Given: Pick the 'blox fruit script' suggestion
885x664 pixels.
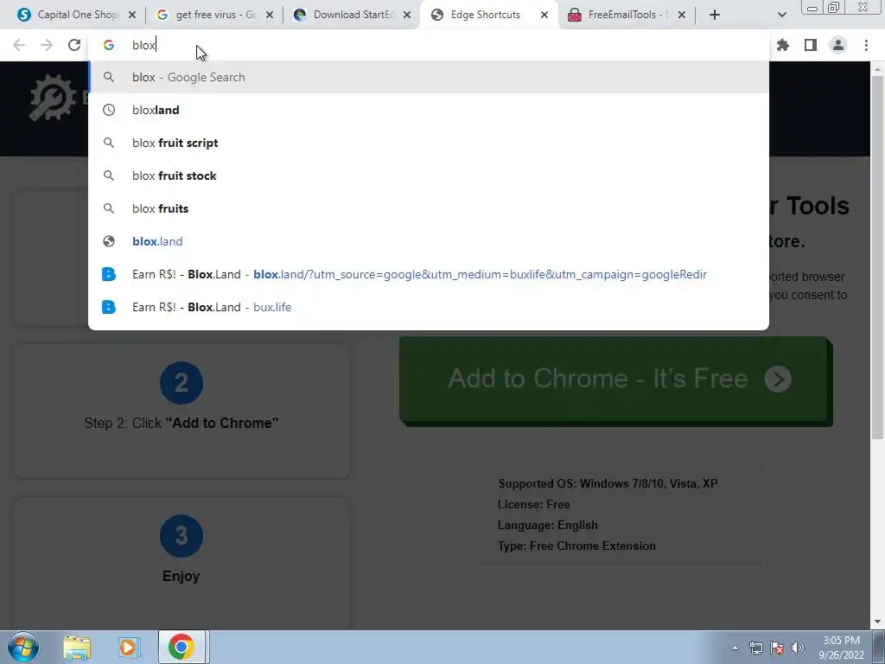Looking at the screenshot, I should click(429, 143).
